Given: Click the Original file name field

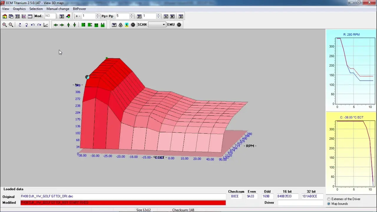Looking at the screenshot, I should coord(123,196).
